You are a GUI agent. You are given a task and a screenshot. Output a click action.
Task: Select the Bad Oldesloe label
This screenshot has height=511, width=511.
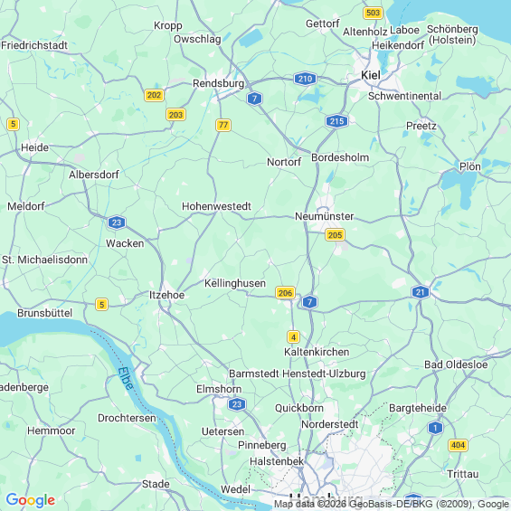tap(456, 364)
